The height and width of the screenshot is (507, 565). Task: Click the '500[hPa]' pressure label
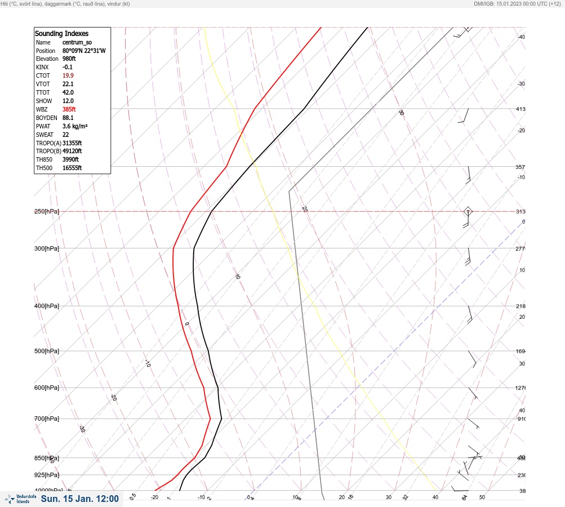point(47,351)
